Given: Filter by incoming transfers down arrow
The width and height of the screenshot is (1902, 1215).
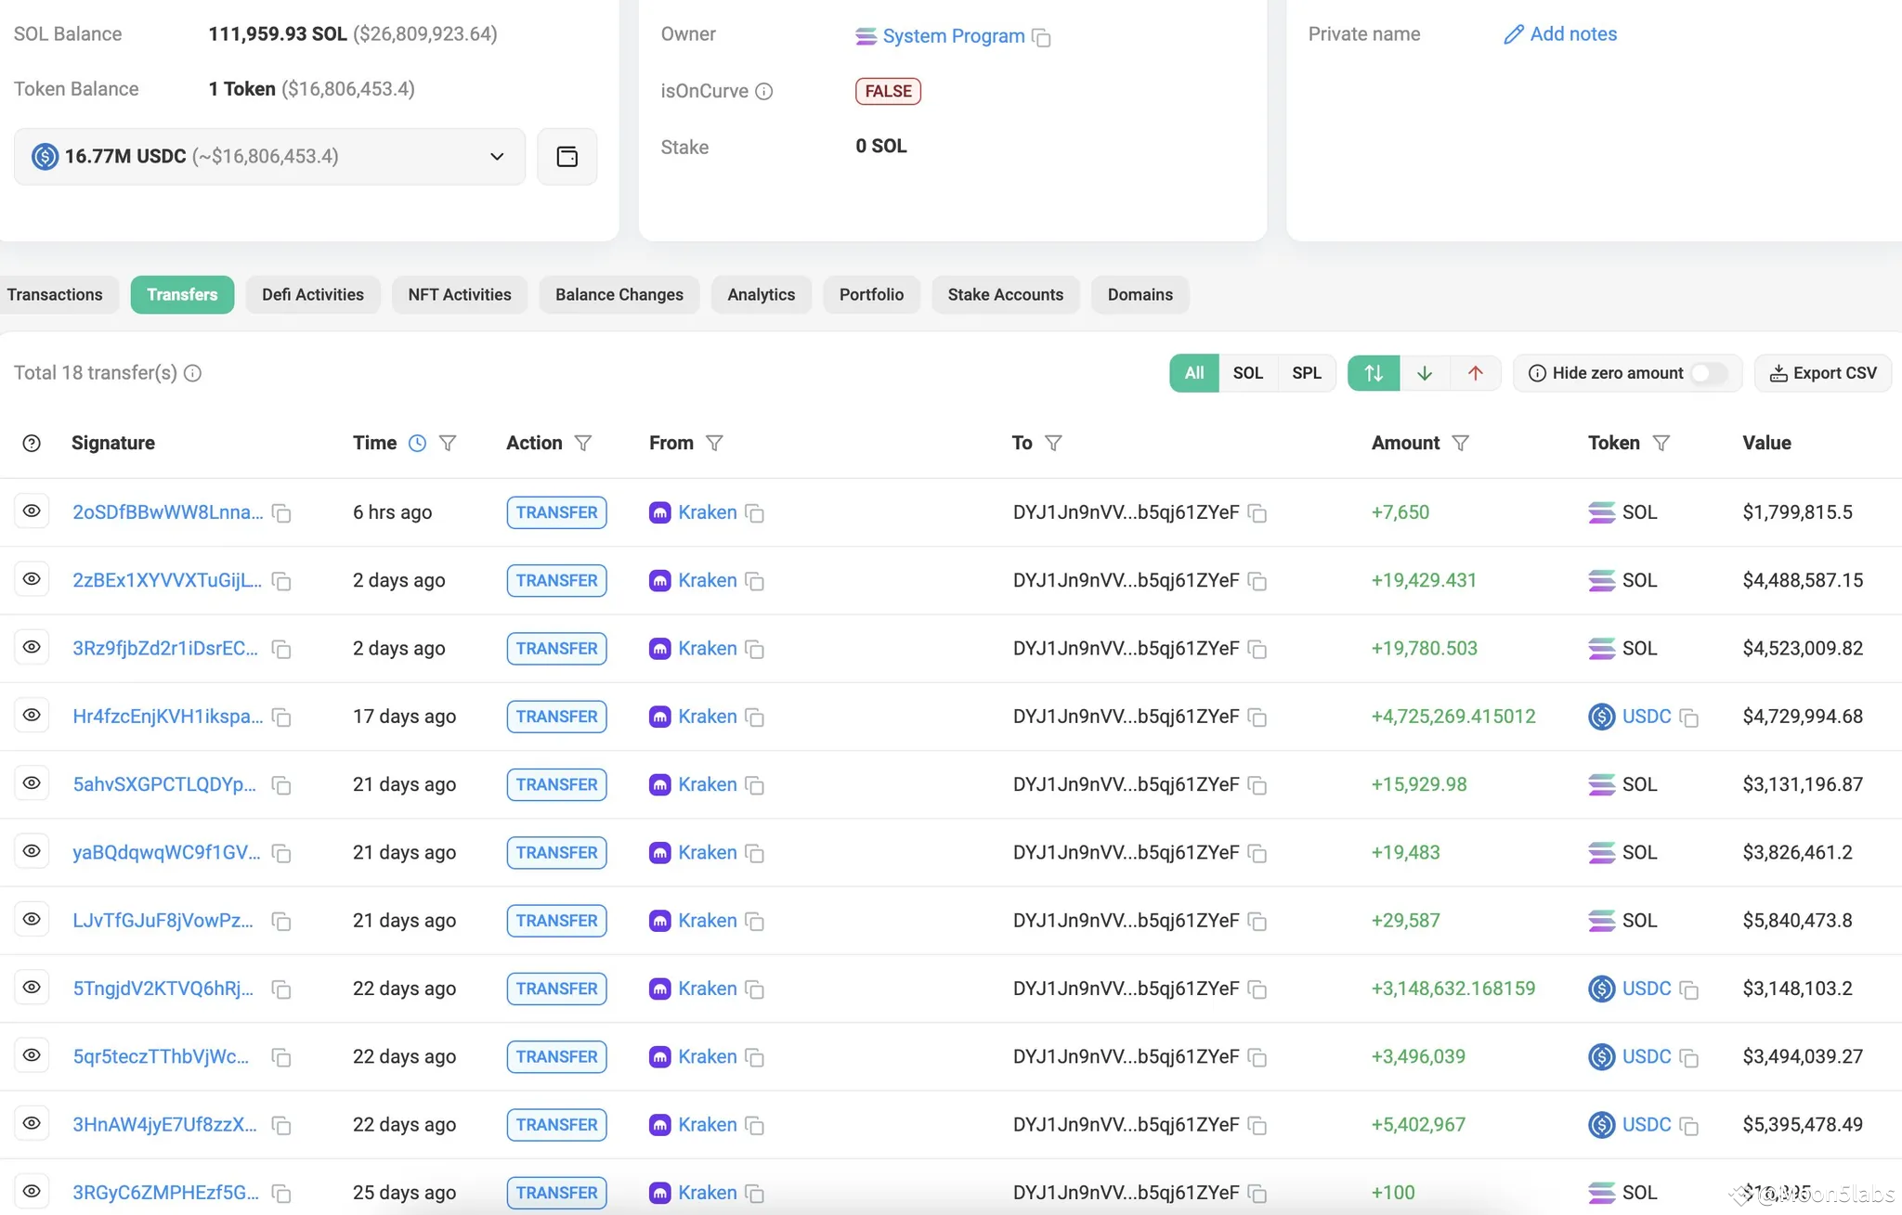Looking at the screenshot, I should [1424, 373].
